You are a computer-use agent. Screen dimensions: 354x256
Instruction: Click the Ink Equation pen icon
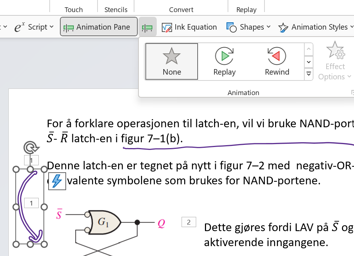tap(167, 28)
